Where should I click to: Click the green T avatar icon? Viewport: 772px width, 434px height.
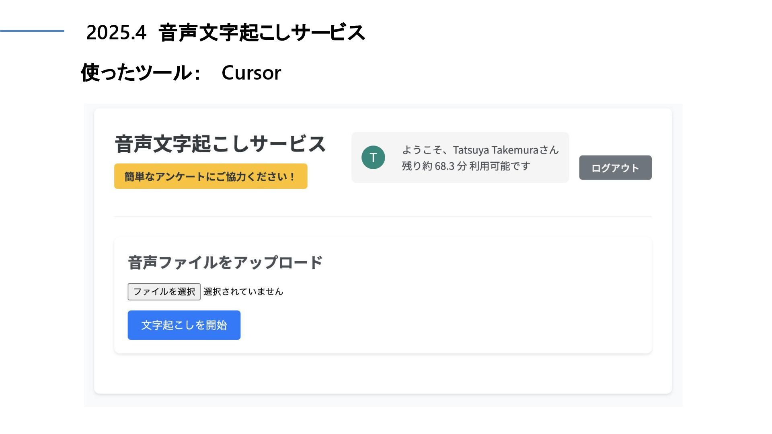(373, 158)
